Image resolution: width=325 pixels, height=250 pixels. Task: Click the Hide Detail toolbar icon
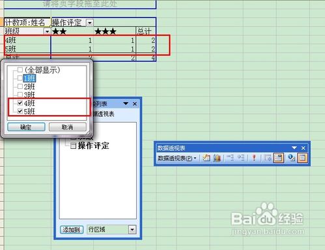pyautogui.click(x=230, y=158)
